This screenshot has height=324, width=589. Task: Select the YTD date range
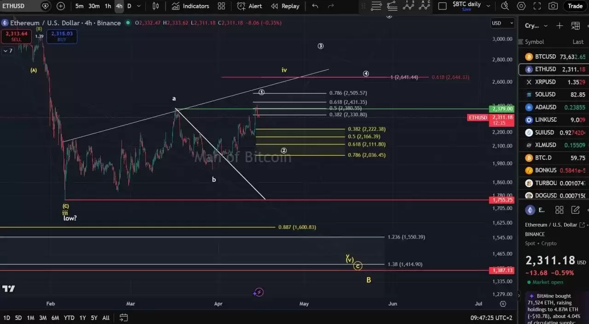pos(69,318)
